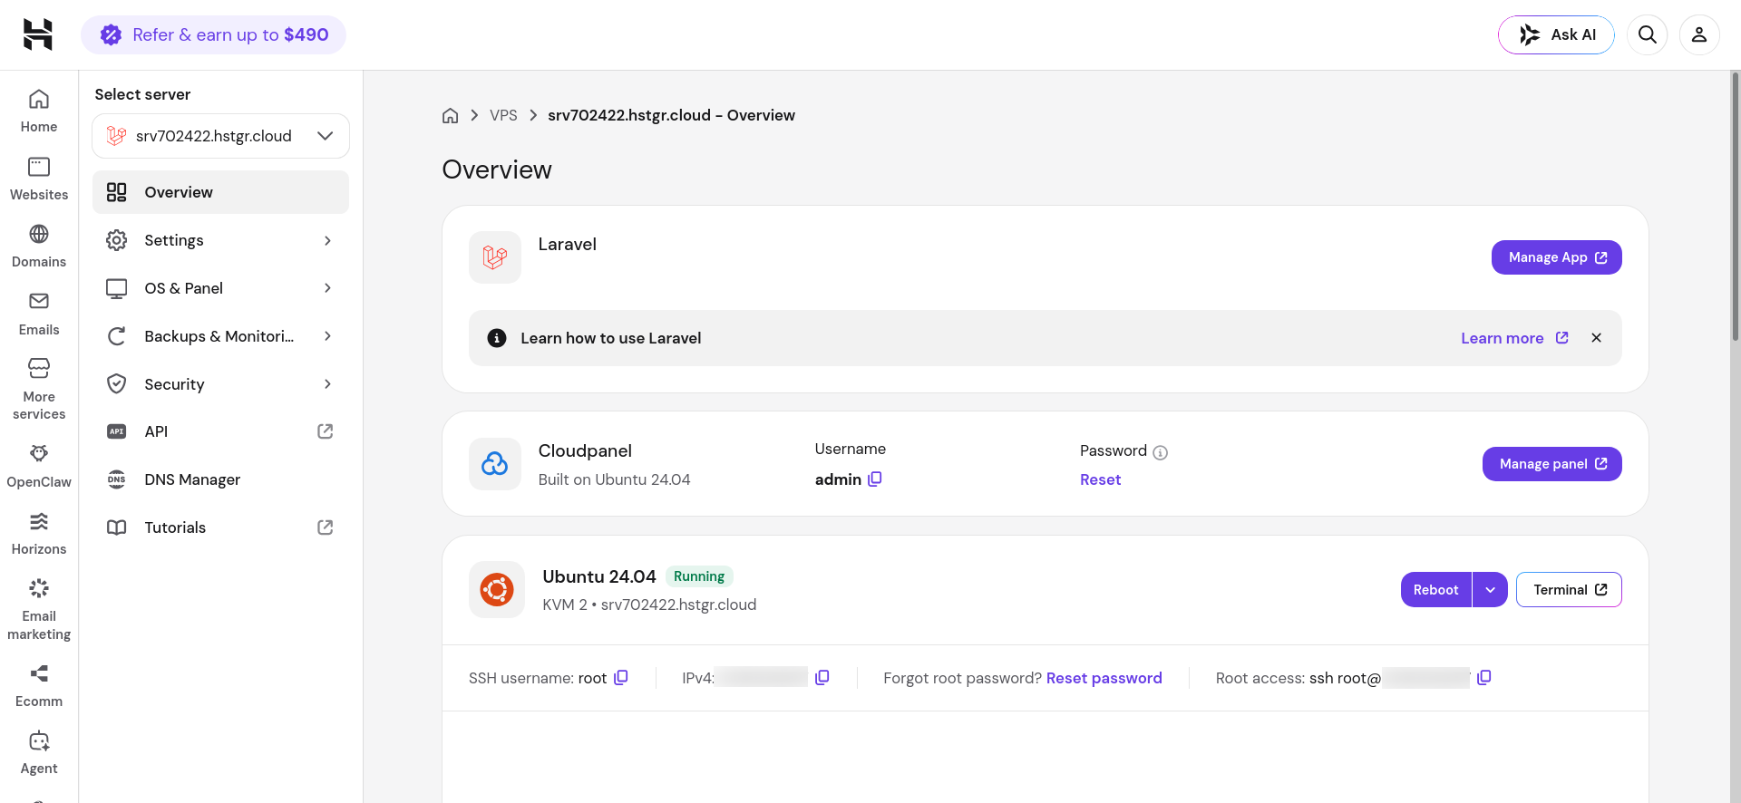Open More services in sidebar
Screen dimensions: 1741x803
pos(39,390)
